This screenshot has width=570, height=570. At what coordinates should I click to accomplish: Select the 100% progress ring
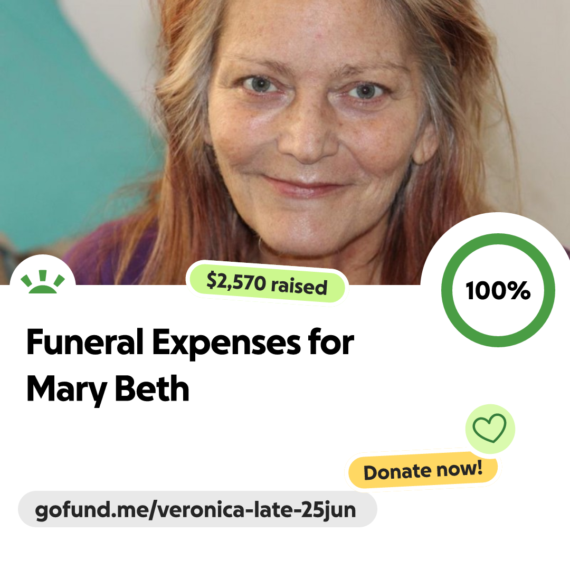(498, 290)
